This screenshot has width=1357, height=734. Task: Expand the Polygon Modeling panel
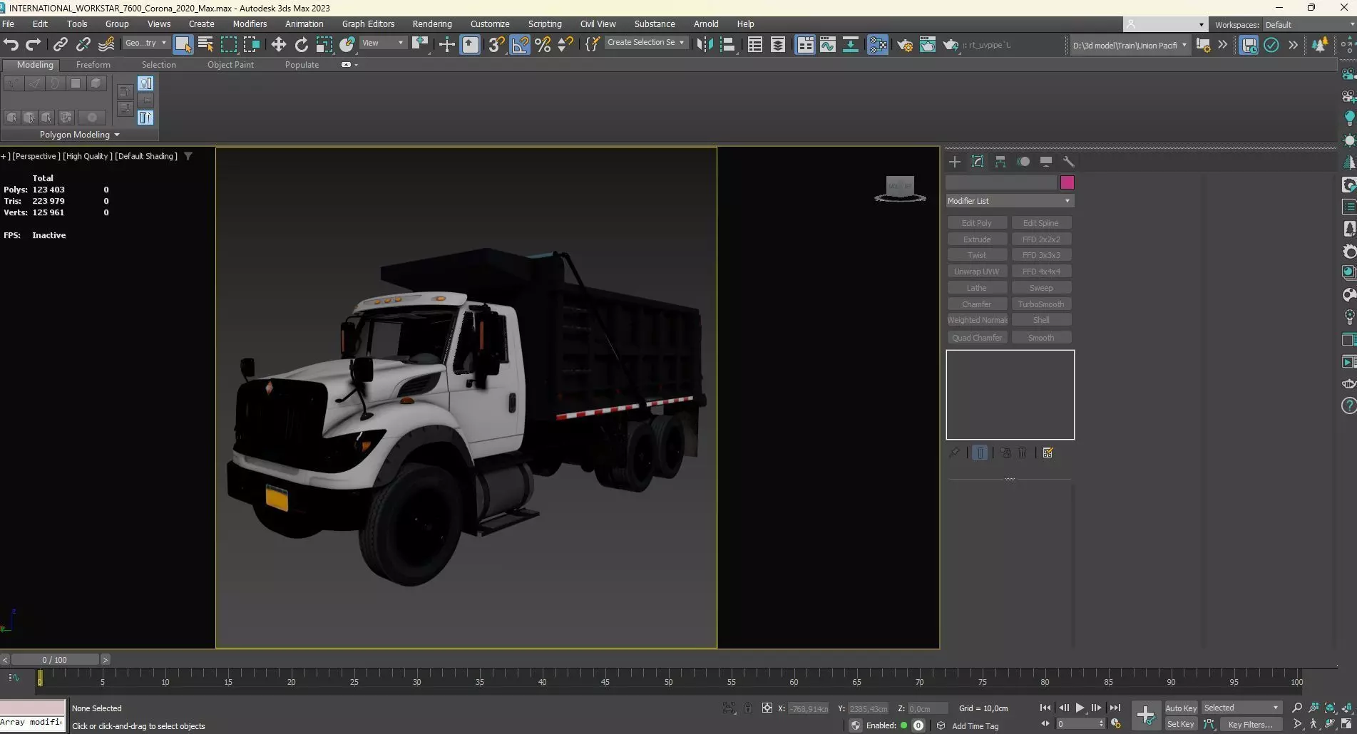tap(79, 135)
